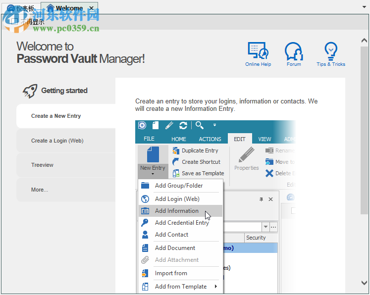This screenshot has width=370, height=295.
Task: Open the FILE ribbon tab
Action: 149,139
